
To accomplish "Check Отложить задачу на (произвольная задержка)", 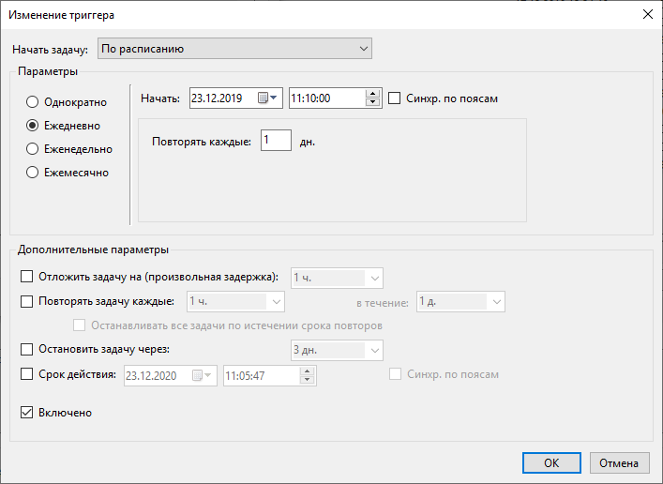I will 26,277.
